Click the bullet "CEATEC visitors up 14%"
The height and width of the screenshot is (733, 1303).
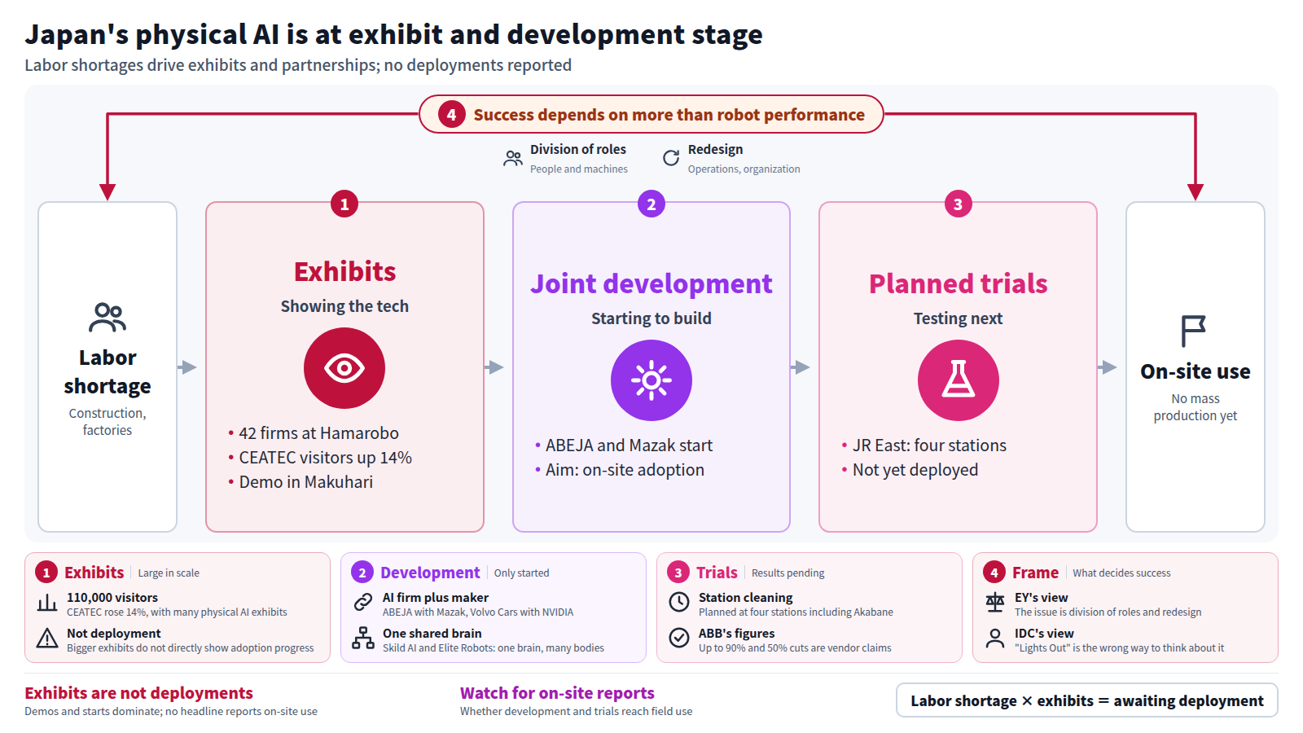coord(325,458)
